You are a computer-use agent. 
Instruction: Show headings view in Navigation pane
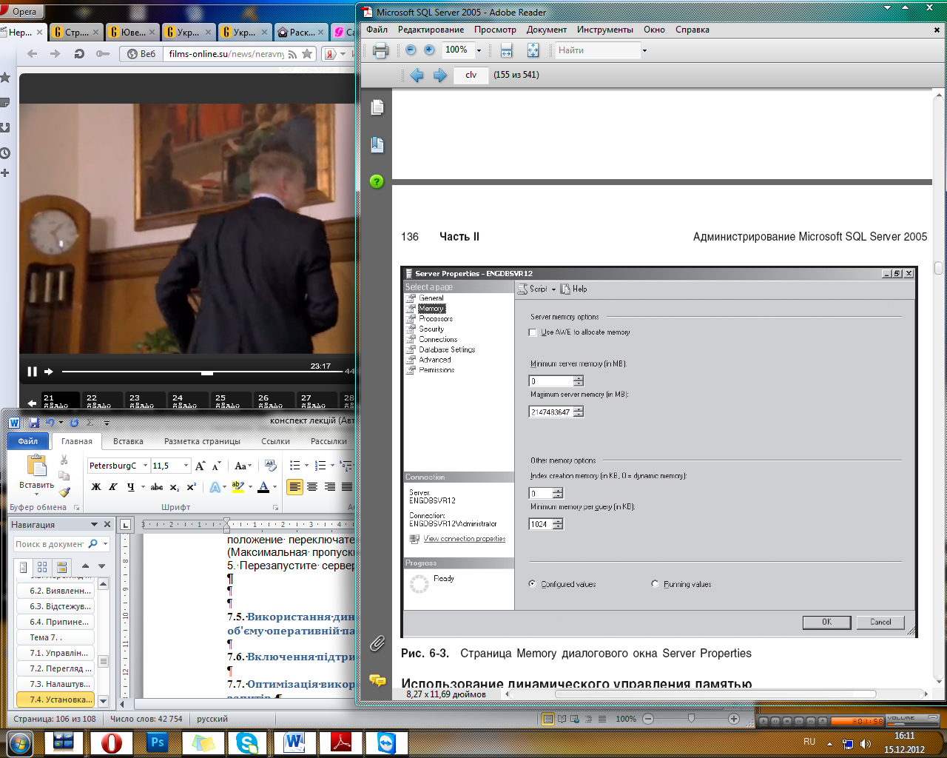(x=24, y=567)
